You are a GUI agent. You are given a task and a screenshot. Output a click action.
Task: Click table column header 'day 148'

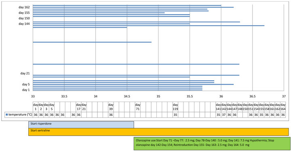[240, 107]
